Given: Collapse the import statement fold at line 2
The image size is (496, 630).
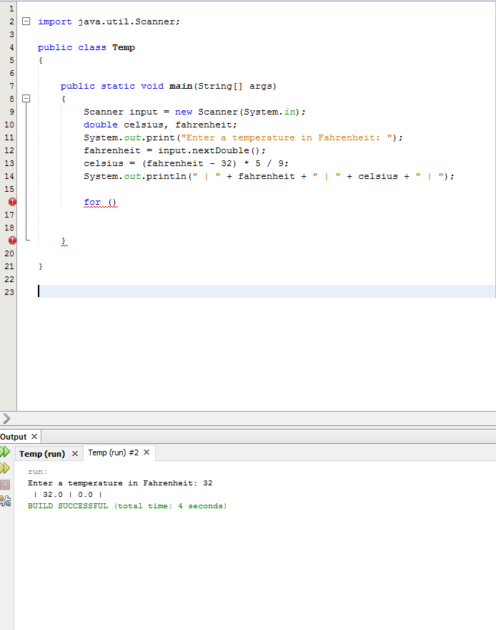Looking at the screenshot, I should point(26,21).
